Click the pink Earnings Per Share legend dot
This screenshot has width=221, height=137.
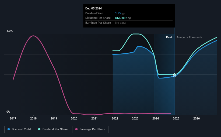(x=76, y=129)
